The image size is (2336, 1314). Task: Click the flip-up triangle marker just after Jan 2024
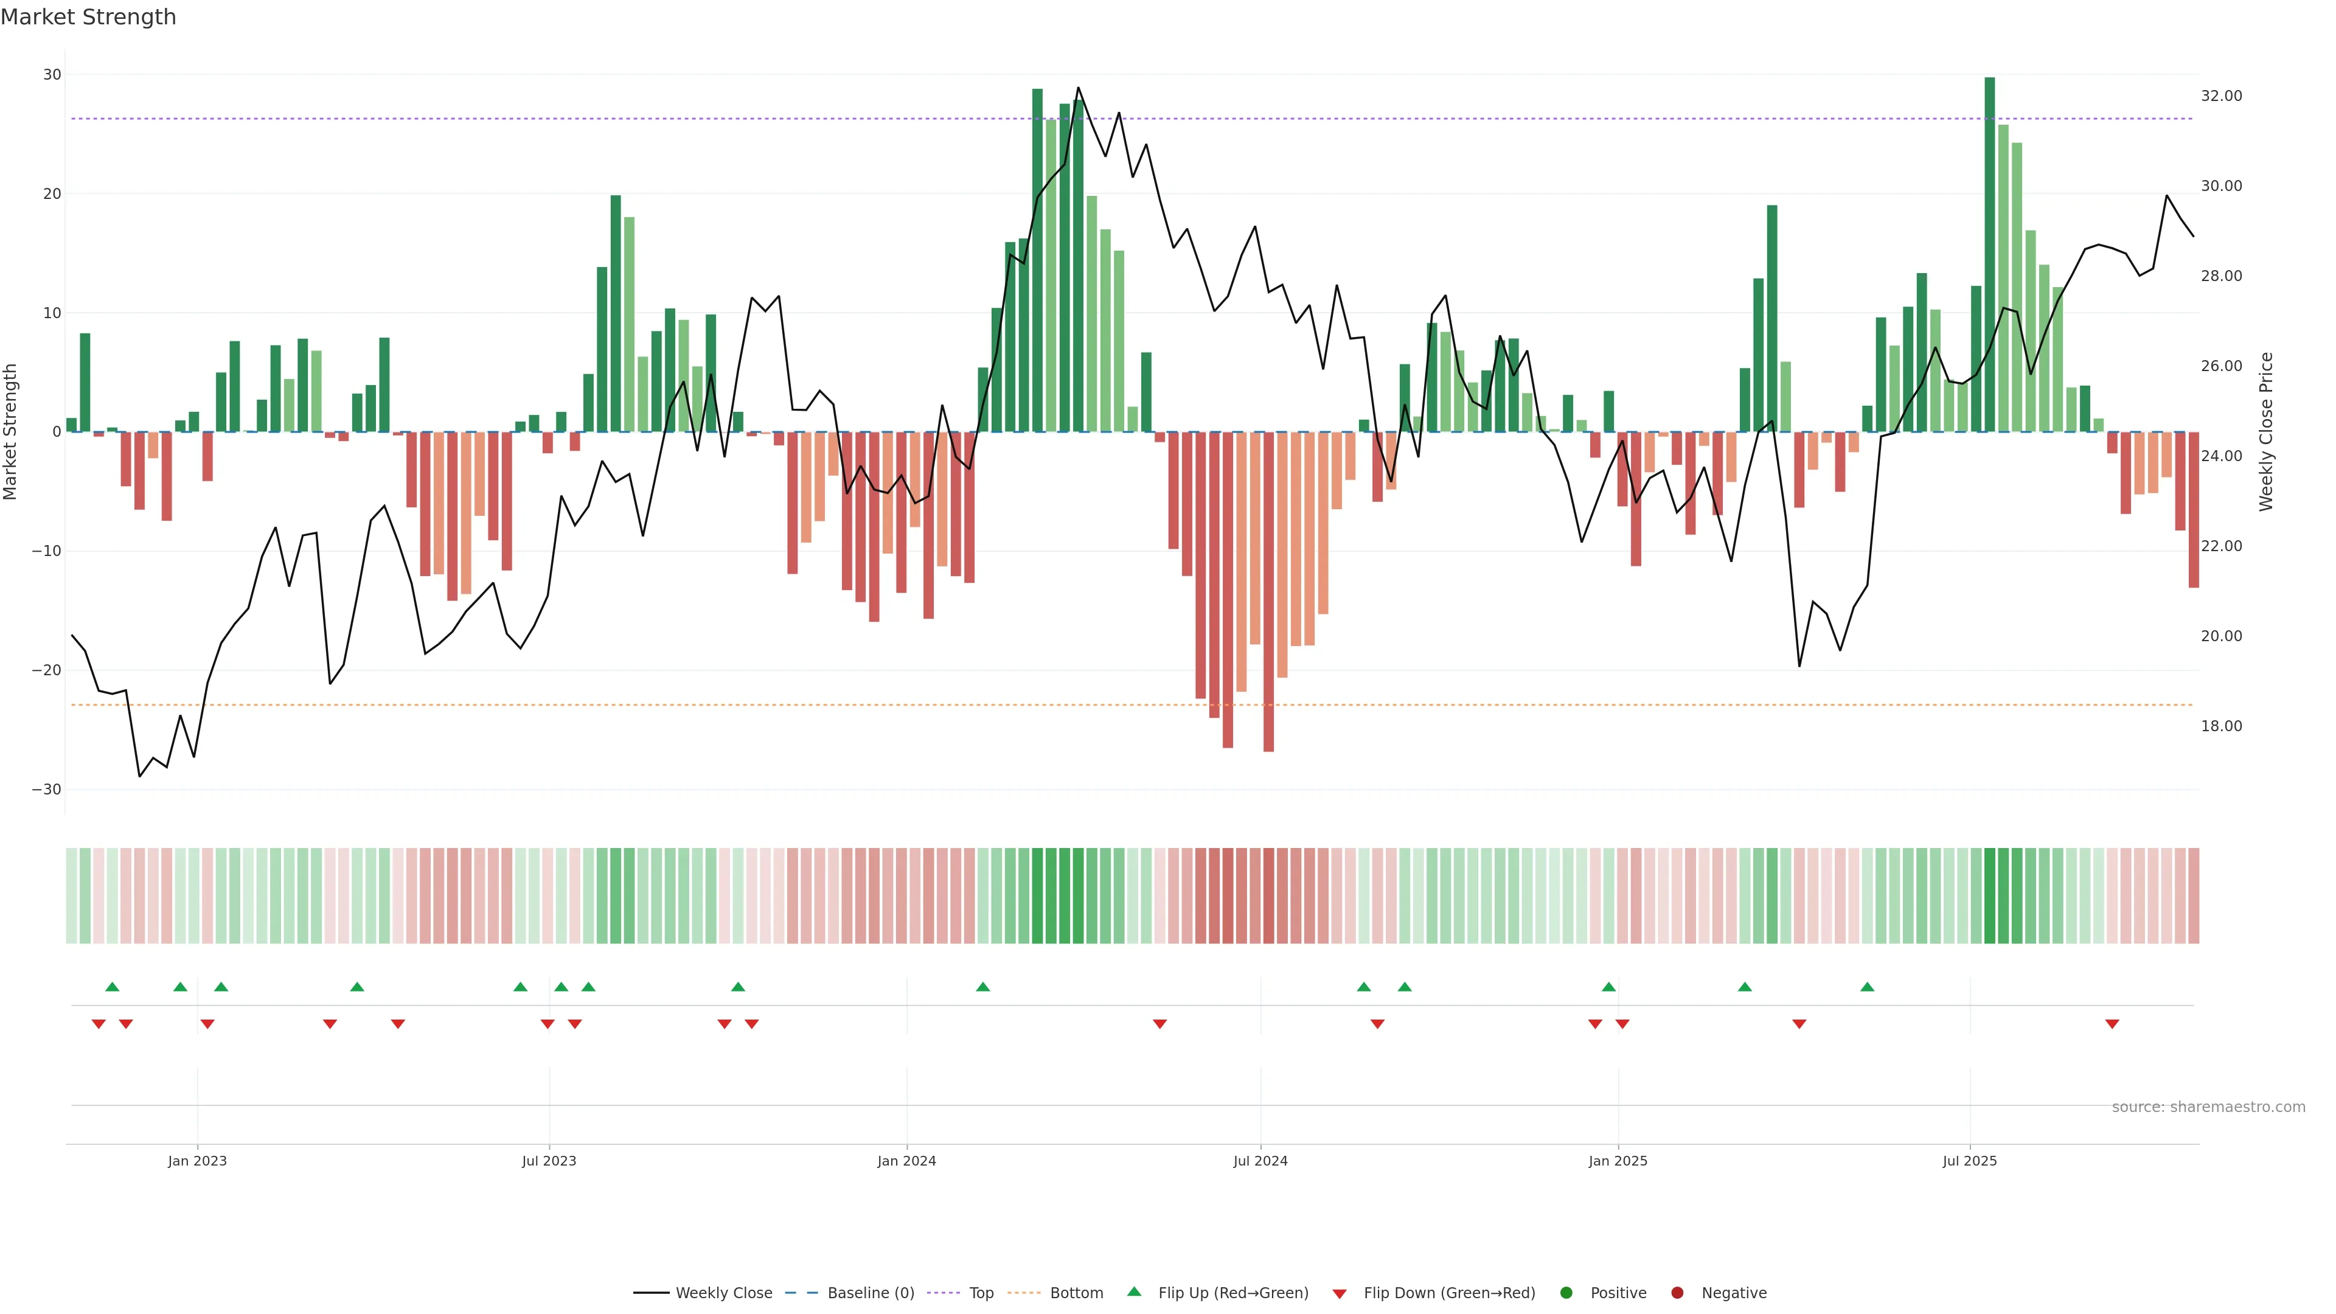[x=983, y=987]
